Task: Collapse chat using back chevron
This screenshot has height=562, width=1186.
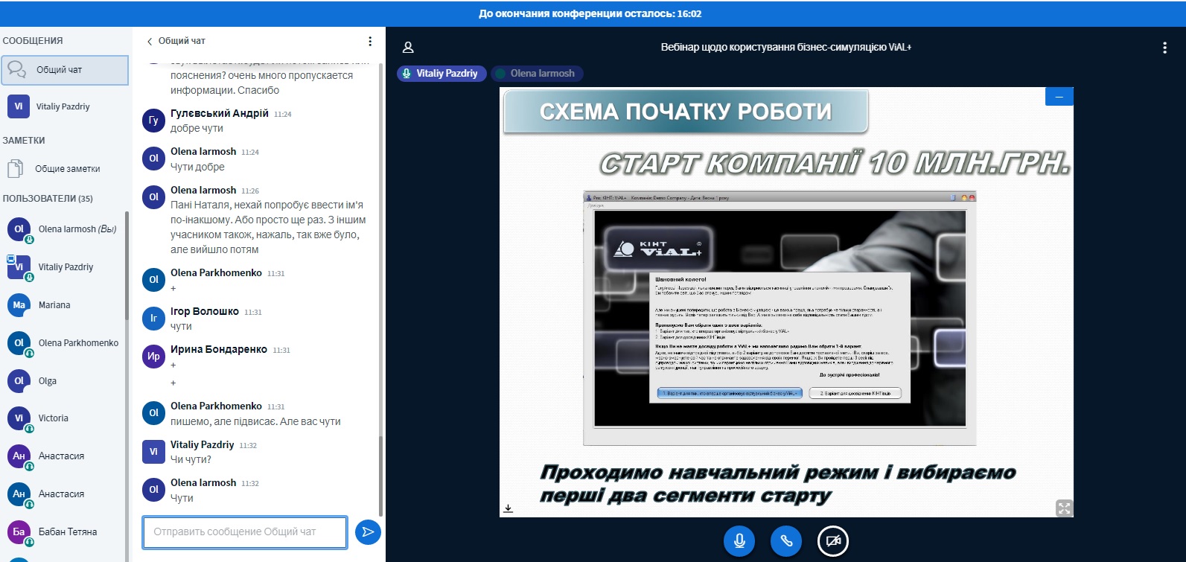Action: tap(150, 41)
